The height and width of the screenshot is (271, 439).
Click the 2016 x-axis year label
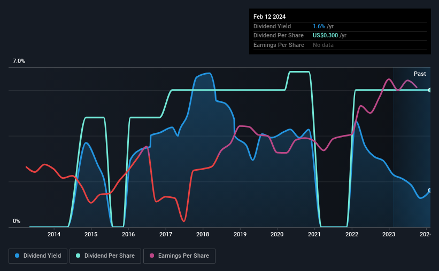pos(128,234)
